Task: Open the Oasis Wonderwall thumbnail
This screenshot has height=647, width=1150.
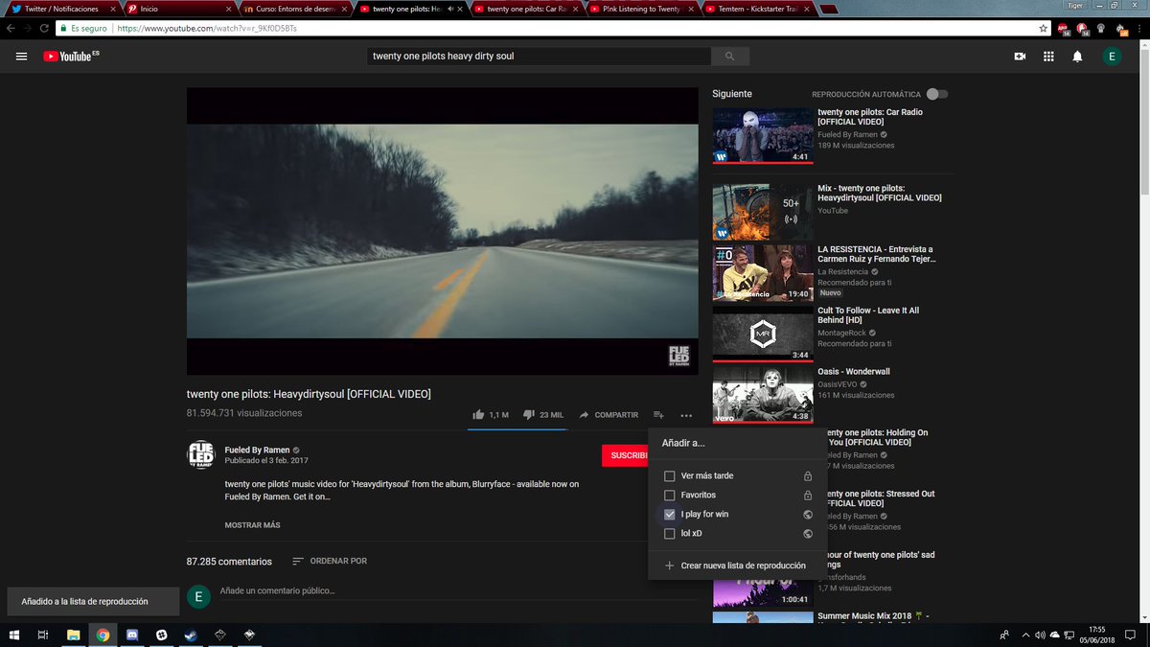Action: [762, 394]
